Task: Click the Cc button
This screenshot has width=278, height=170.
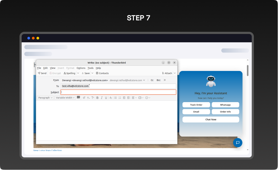Action: (x=152, y=80)
